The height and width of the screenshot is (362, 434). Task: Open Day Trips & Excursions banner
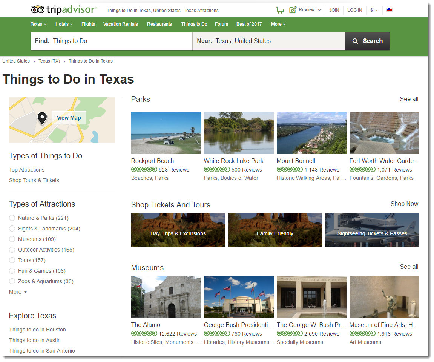coord(178,230)
